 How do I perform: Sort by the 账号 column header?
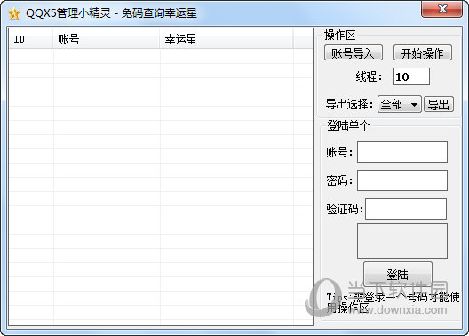107,39
